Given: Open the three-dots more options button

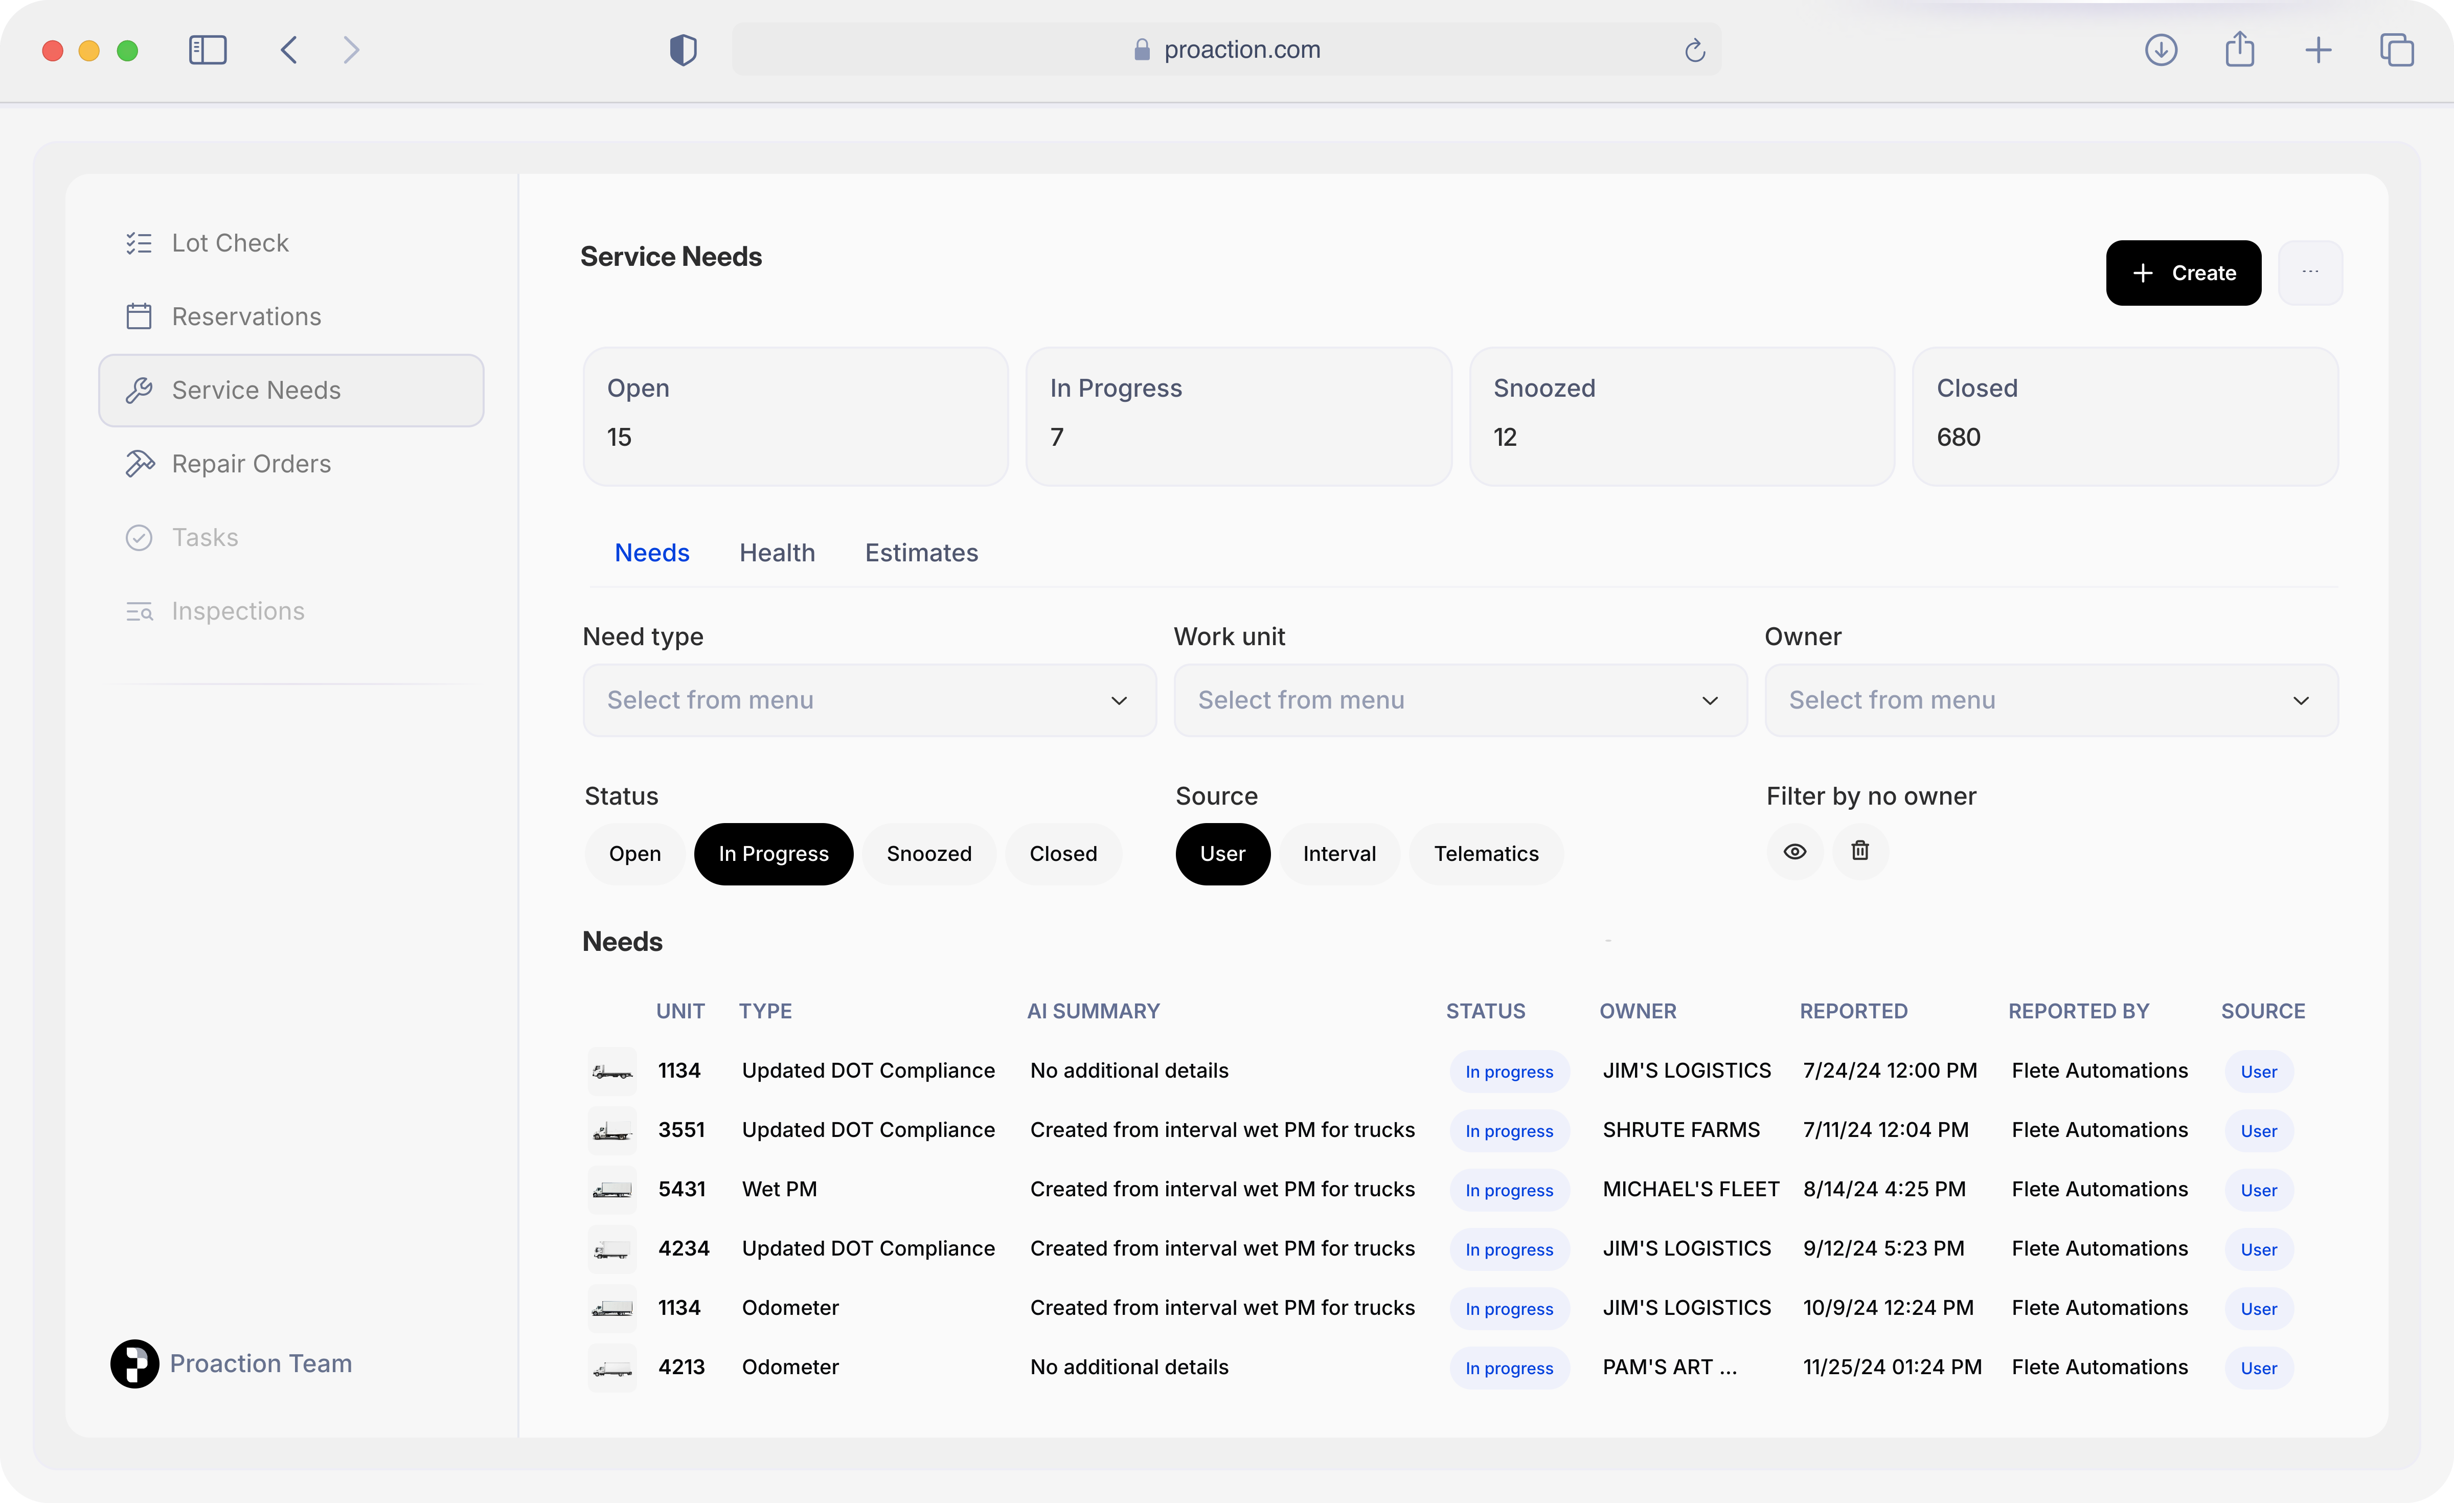Looking at the screenshot, I should coord(2310,272).
